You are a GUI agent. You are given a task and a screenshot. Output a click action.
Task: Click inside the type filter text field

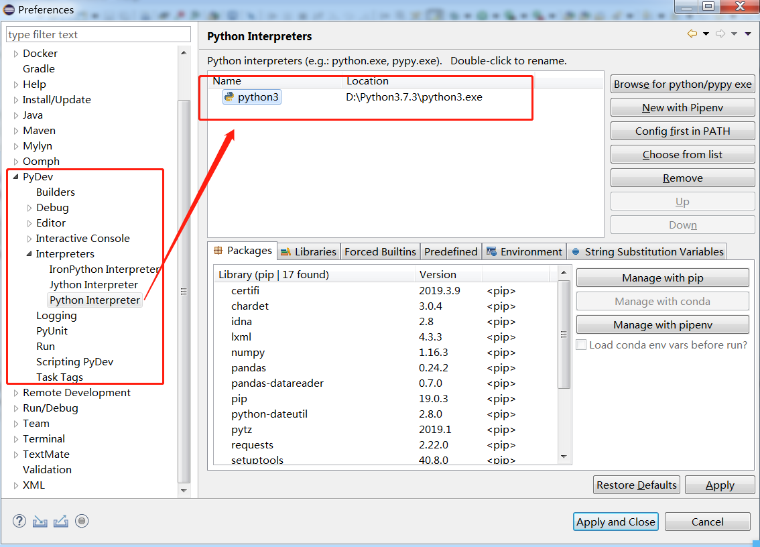pyautogui.click(x=98, y=34)
